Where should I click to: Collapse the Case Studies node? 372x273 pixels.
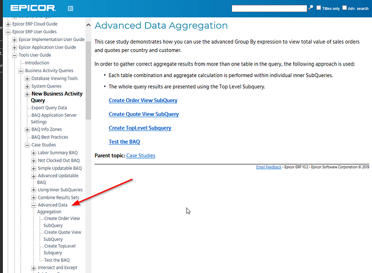click(x=27, y=145)
